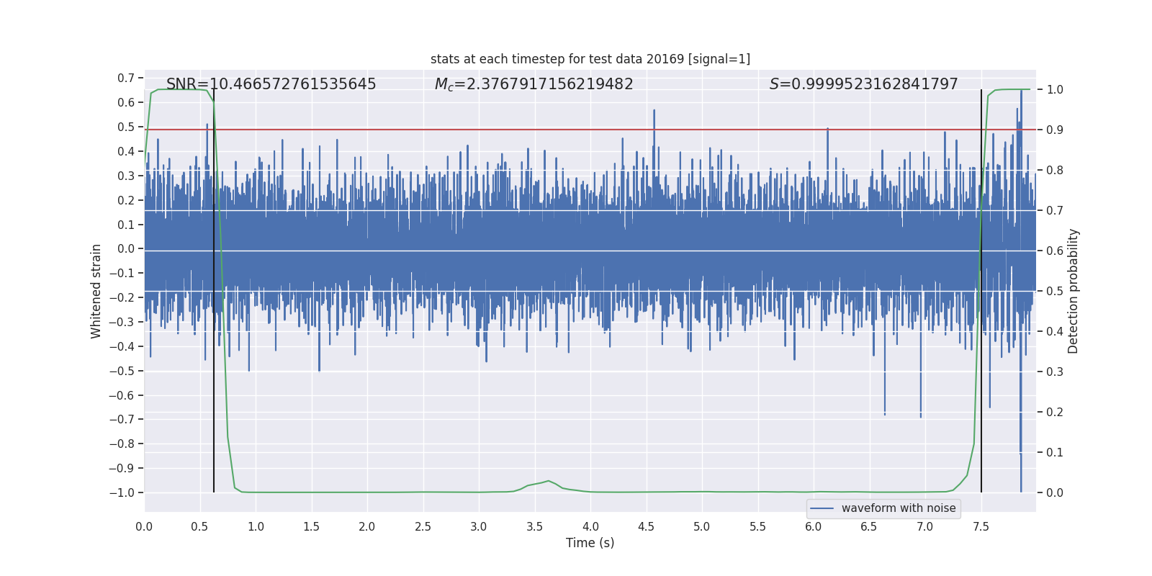Screen dimensions: 1152x576
Task: Click the 'waveform with noise' legend label
Action: click(898, 508)
